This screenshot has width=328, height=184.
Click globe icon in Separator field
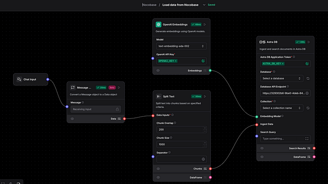[203, 159]
